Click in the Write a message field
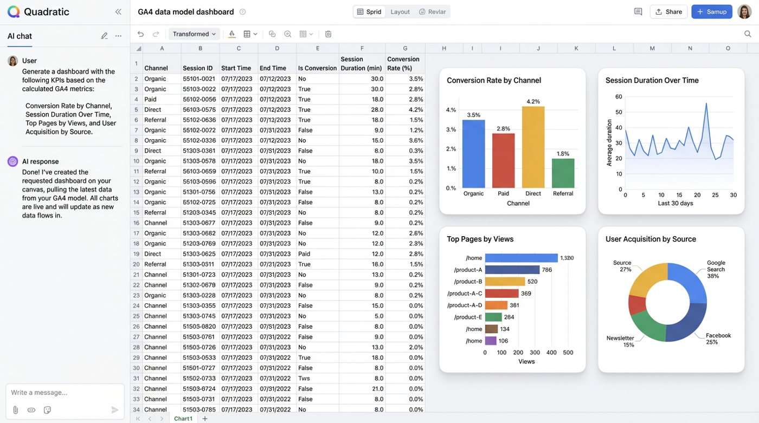 (65, 393)
